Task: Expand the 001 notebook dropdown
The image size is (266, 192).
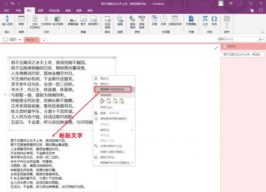Action: 20,40
